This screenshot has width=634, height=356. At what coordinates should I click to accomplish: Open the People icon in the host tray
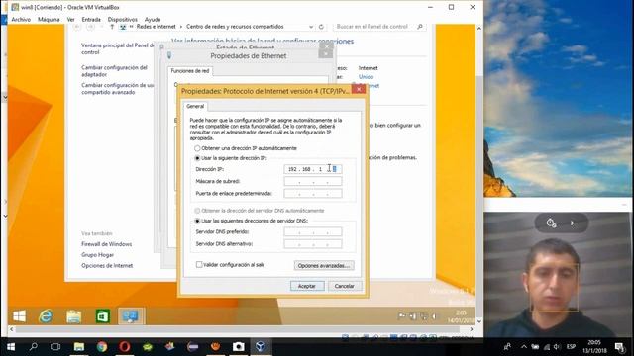(507, 347)
